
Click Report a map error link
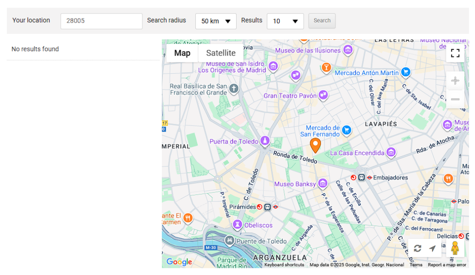(447, 265)
